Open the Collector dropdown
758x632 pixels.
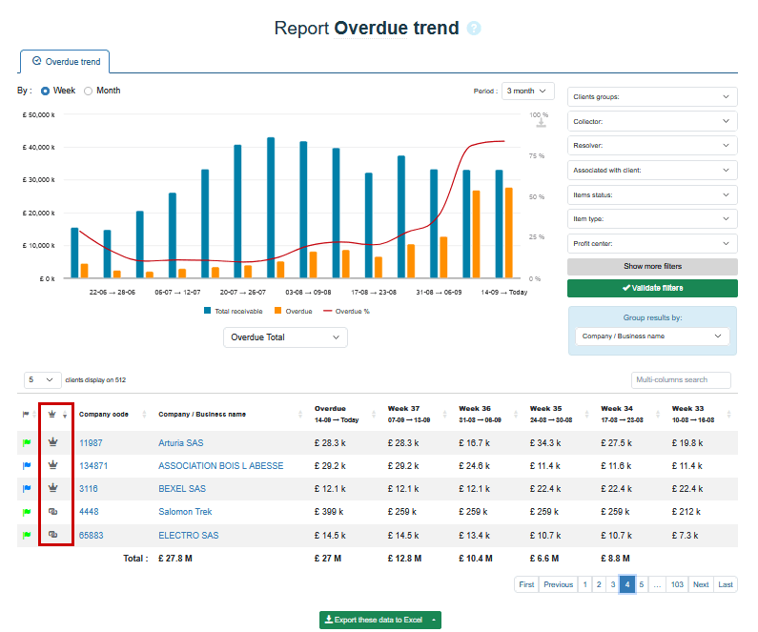(x=652, y=121)
